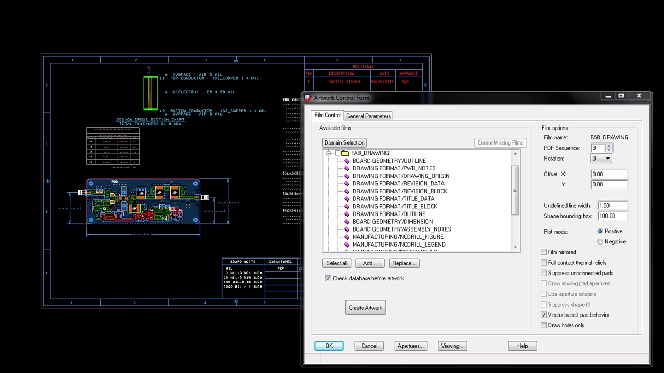Click diamond icon beside DRAWING FORMAT/REVISION_DATA
This screenshot has height=373, width=664.
347,184
